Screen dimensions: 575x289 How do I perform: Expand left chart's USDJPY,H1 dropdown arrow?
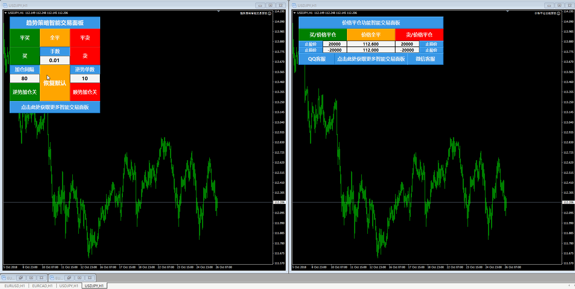click(5, 13)
